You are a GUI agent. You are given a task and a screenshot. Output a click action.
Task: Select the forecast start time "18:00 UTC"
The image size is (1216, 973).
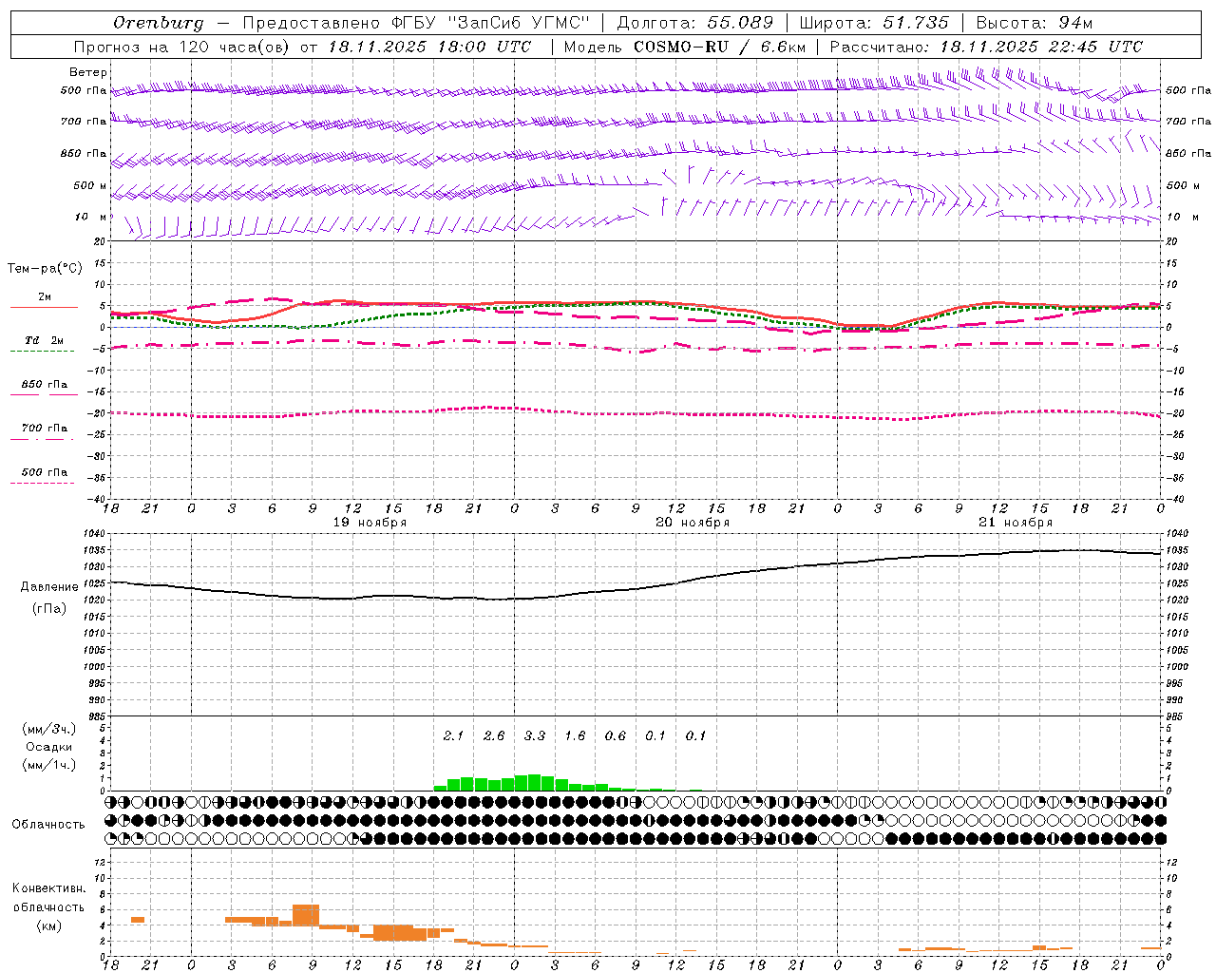coord(483,47)
